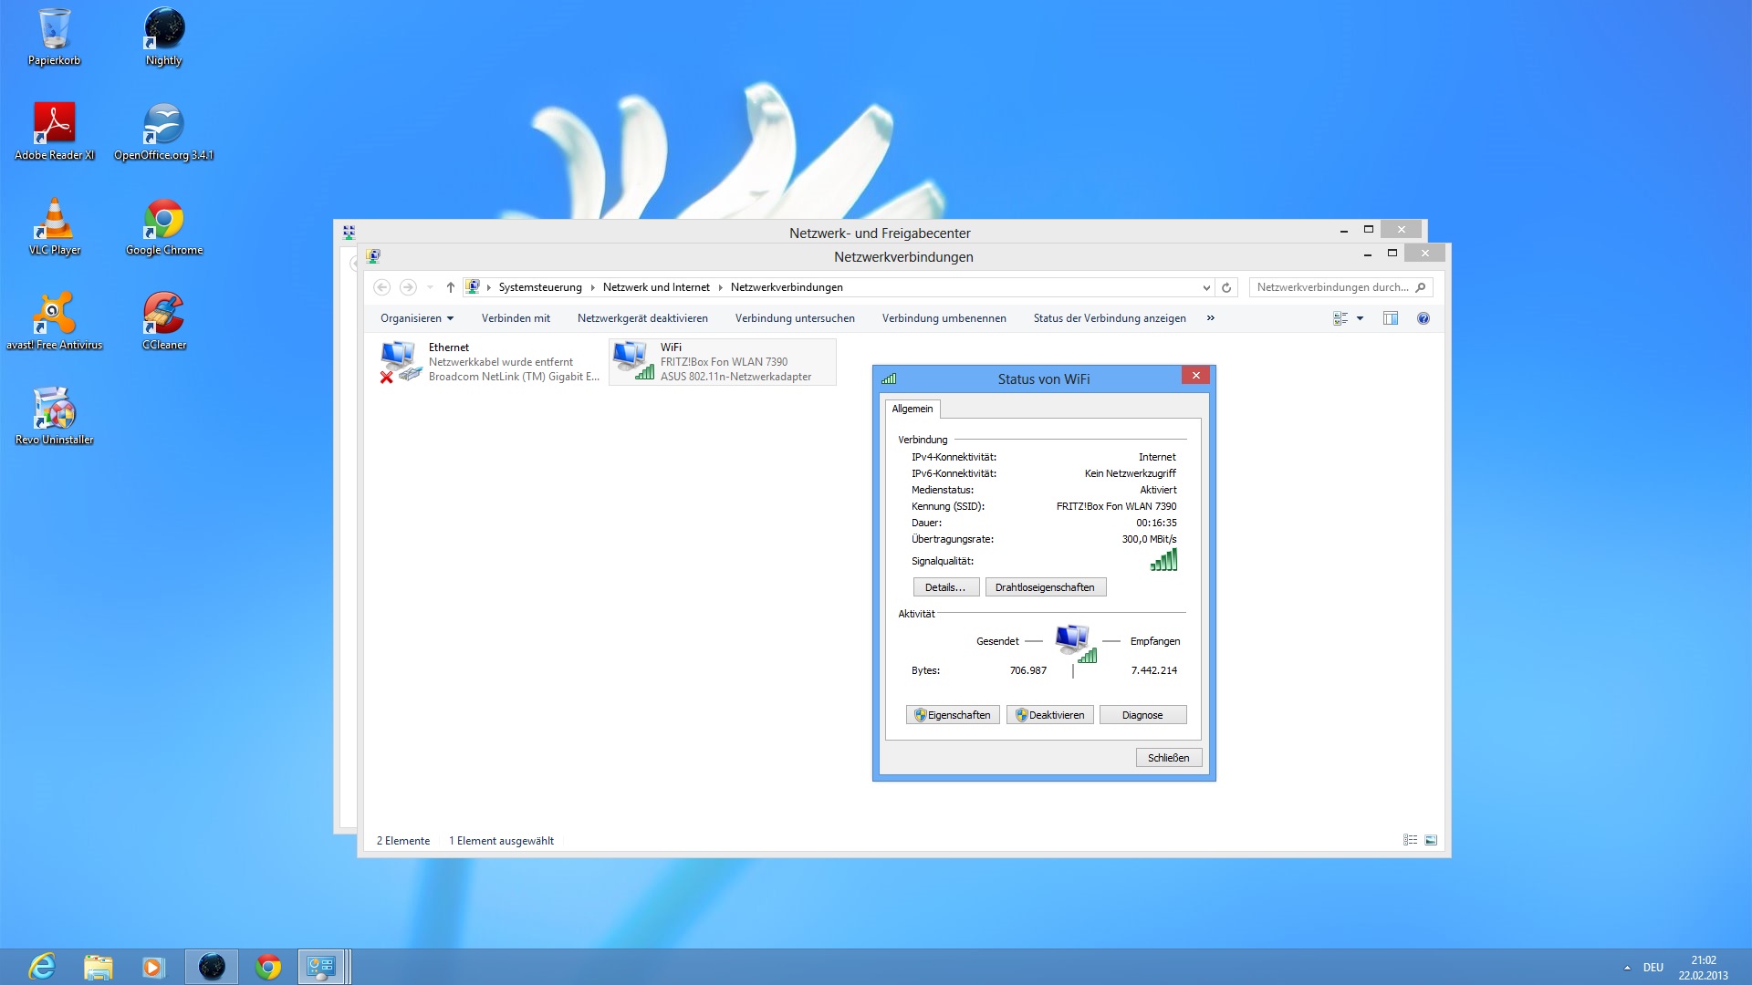
Task: Click Netzwerkgerät deaktivieren in toolbar
Action: [642, 318]
